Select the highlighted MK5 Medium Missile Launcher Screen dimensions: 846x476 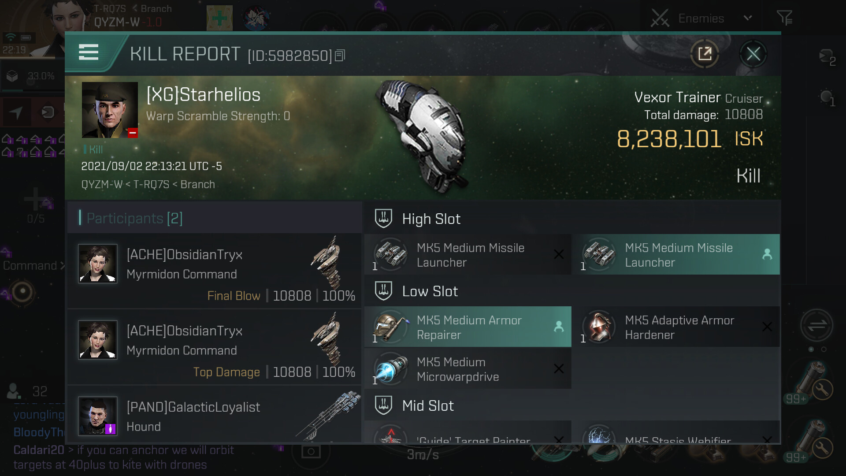pyautogui.click(x=675, y=255)
